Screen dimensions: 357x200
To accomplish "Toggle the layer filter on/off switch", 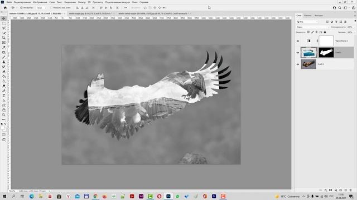I will click(355, 21).
